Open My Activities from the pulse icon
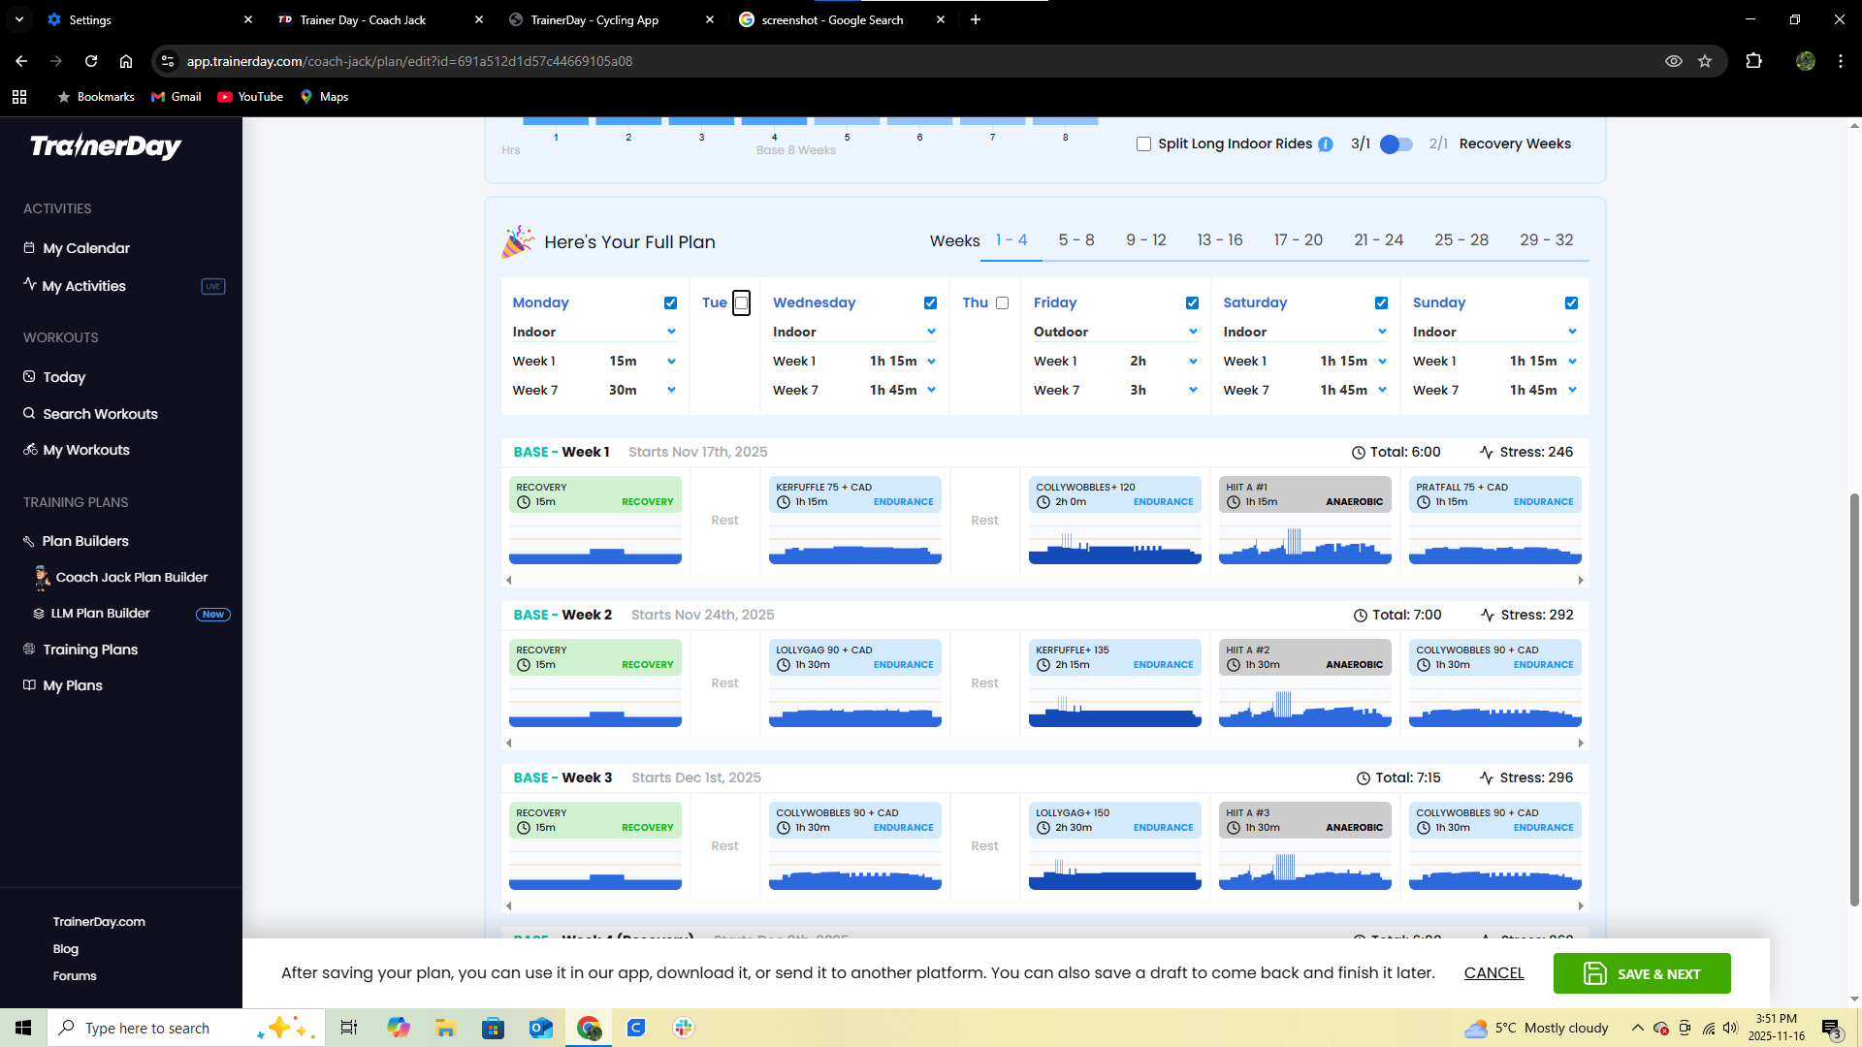The width and height of the screenshot is (1862, 1047). click(x=29, y=284)
